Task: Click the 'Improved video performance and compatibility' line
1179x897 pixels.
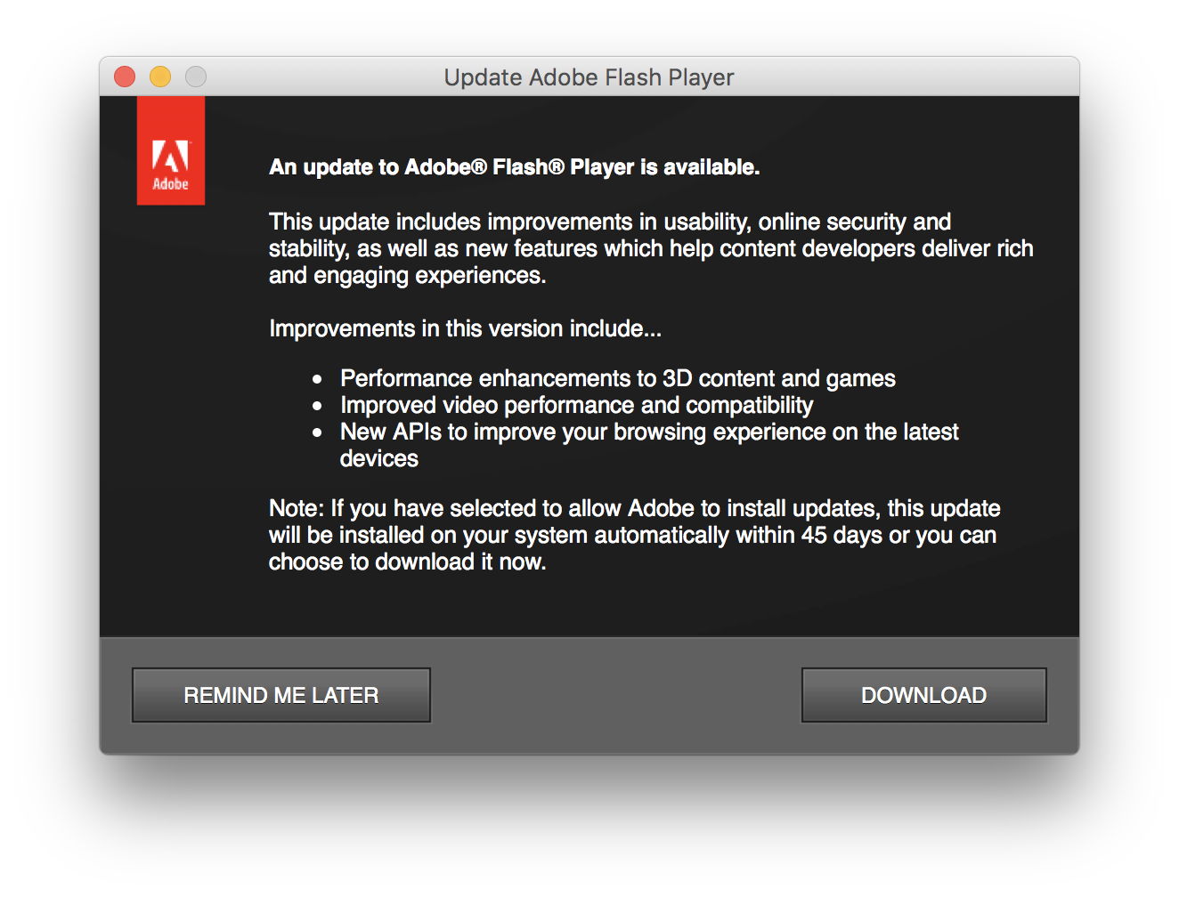Action: [x=576, y=405]
